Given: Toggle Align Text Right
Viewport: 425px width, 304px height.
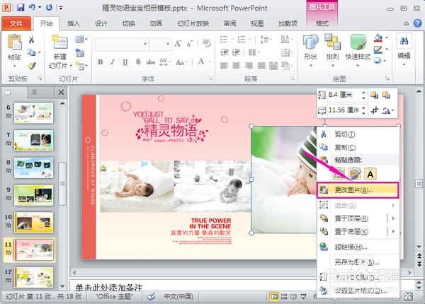Looking at the screenshot, I should tap(249, 66).
